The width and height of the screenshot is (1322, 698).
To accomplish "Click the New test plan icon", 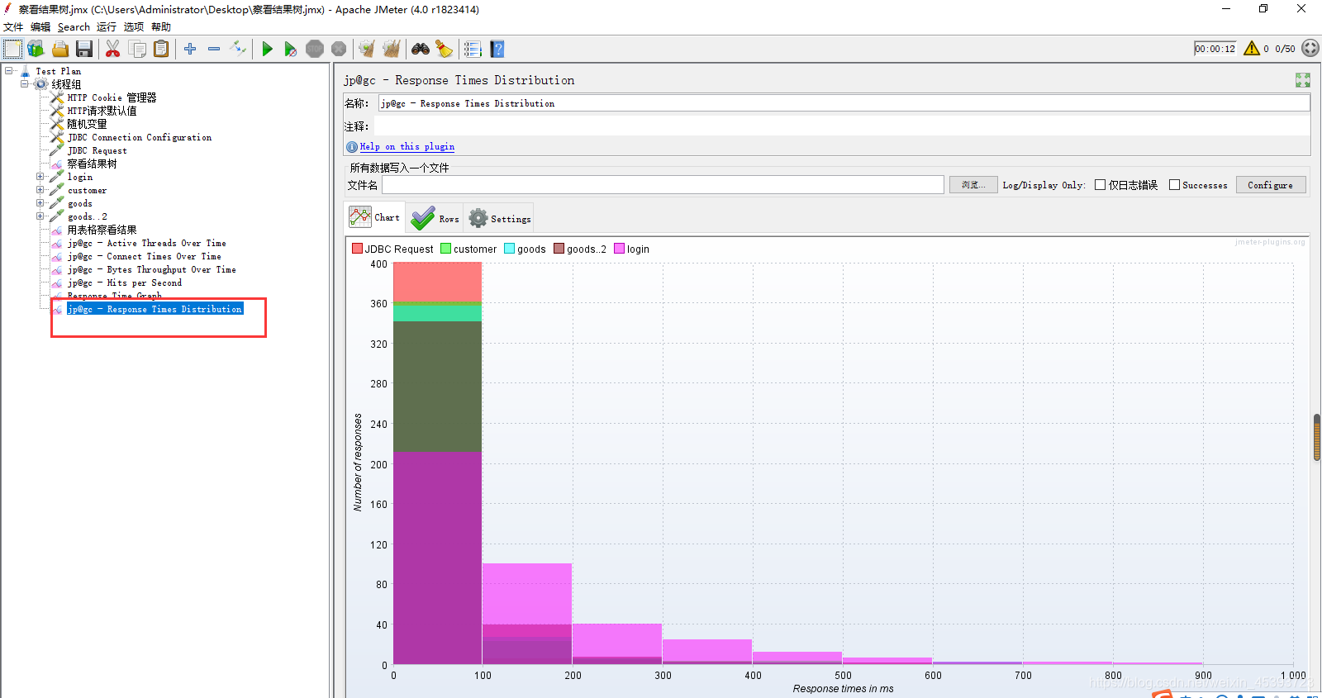I will pyautogui.click(x=12, y=49).
